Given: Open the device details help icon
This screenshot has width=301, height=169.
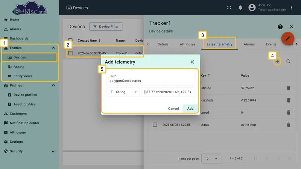Looking at the screenshot, I should point(280,27).
